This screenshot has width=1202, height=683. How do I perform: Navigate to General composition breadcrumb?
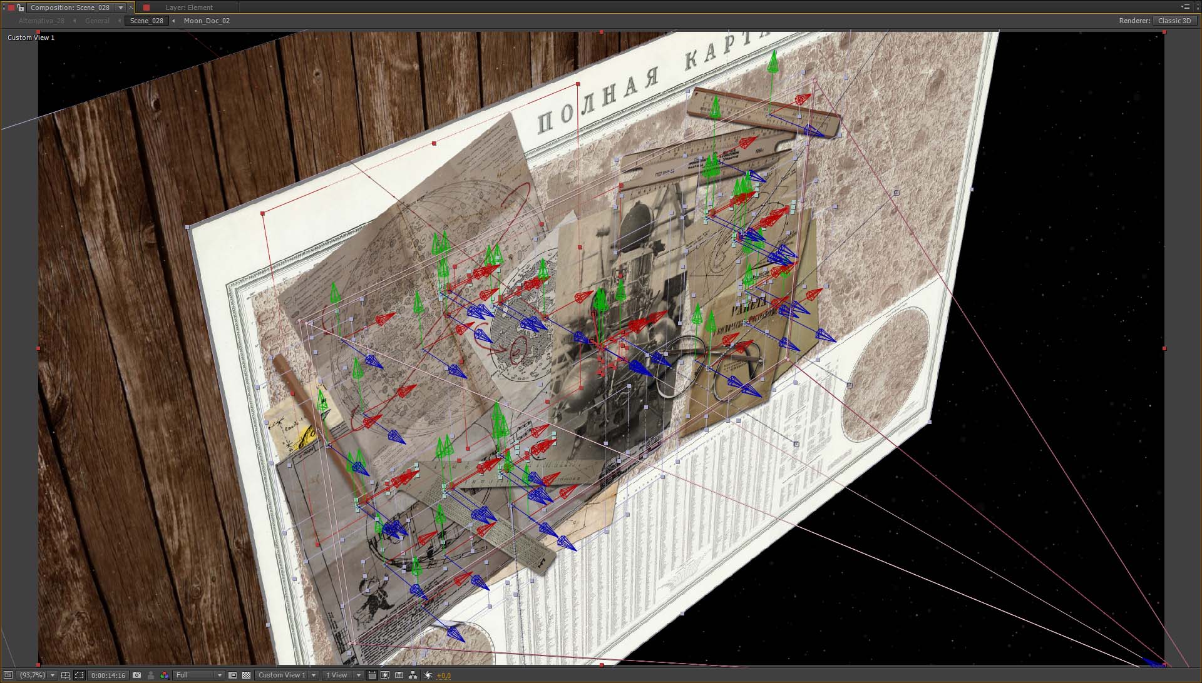click(x=97, y=21)
